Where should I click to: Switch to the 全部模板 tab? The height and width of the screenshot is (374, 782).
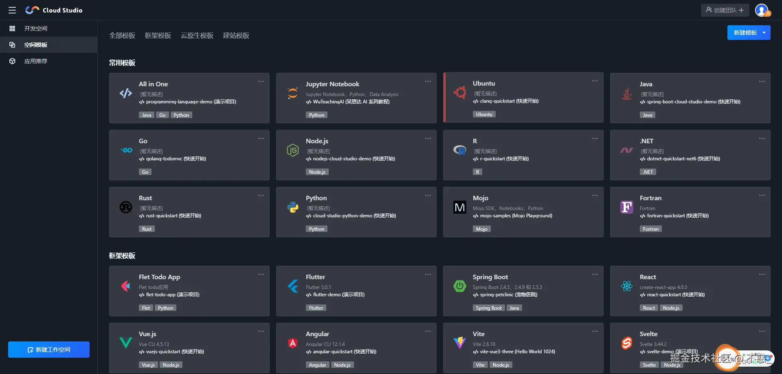(x=122, y=35)
